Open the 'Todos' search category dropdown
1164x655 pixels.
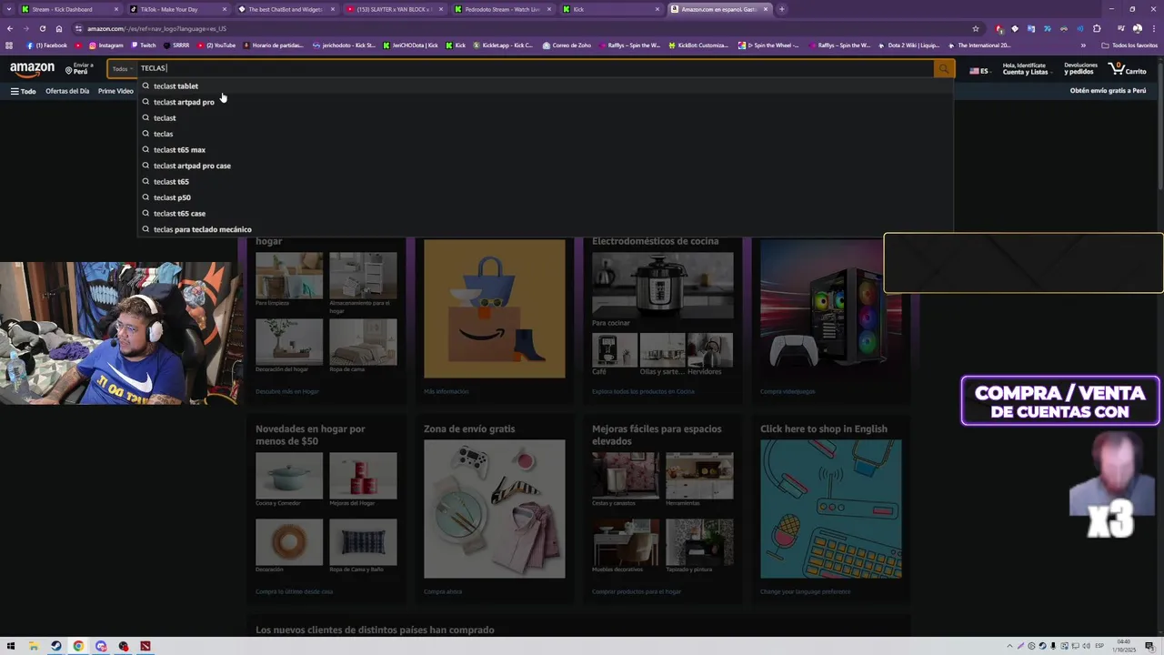click(x=122, y=68)
